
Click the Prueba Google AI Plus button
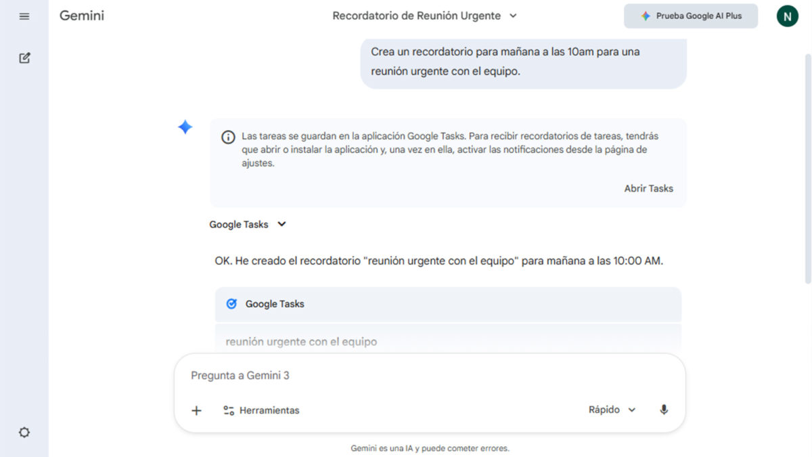691,16
